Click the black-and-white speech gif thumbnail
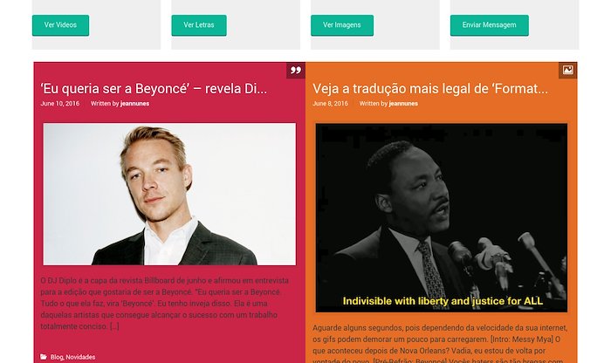This screenshot has width=611, height=363. click(x=442, y=218)
